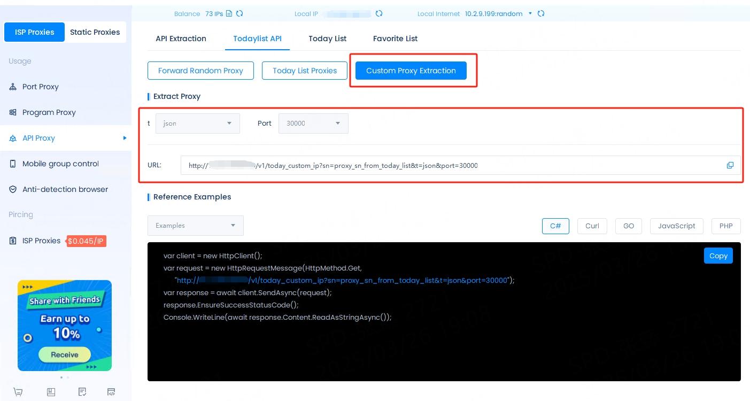Open the API Extraction tab

[181, 38]
